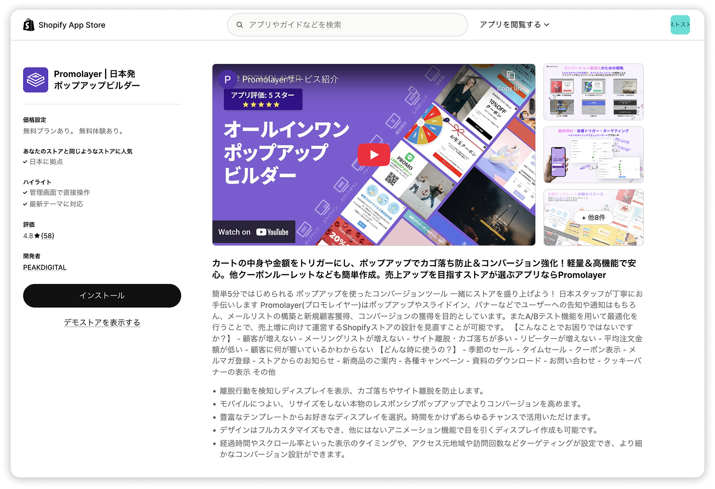The width and height of the screenshot is (715, 489).
Task: Open the first conversion strategy screenshot thumbnail
Action: pos(593,92)
